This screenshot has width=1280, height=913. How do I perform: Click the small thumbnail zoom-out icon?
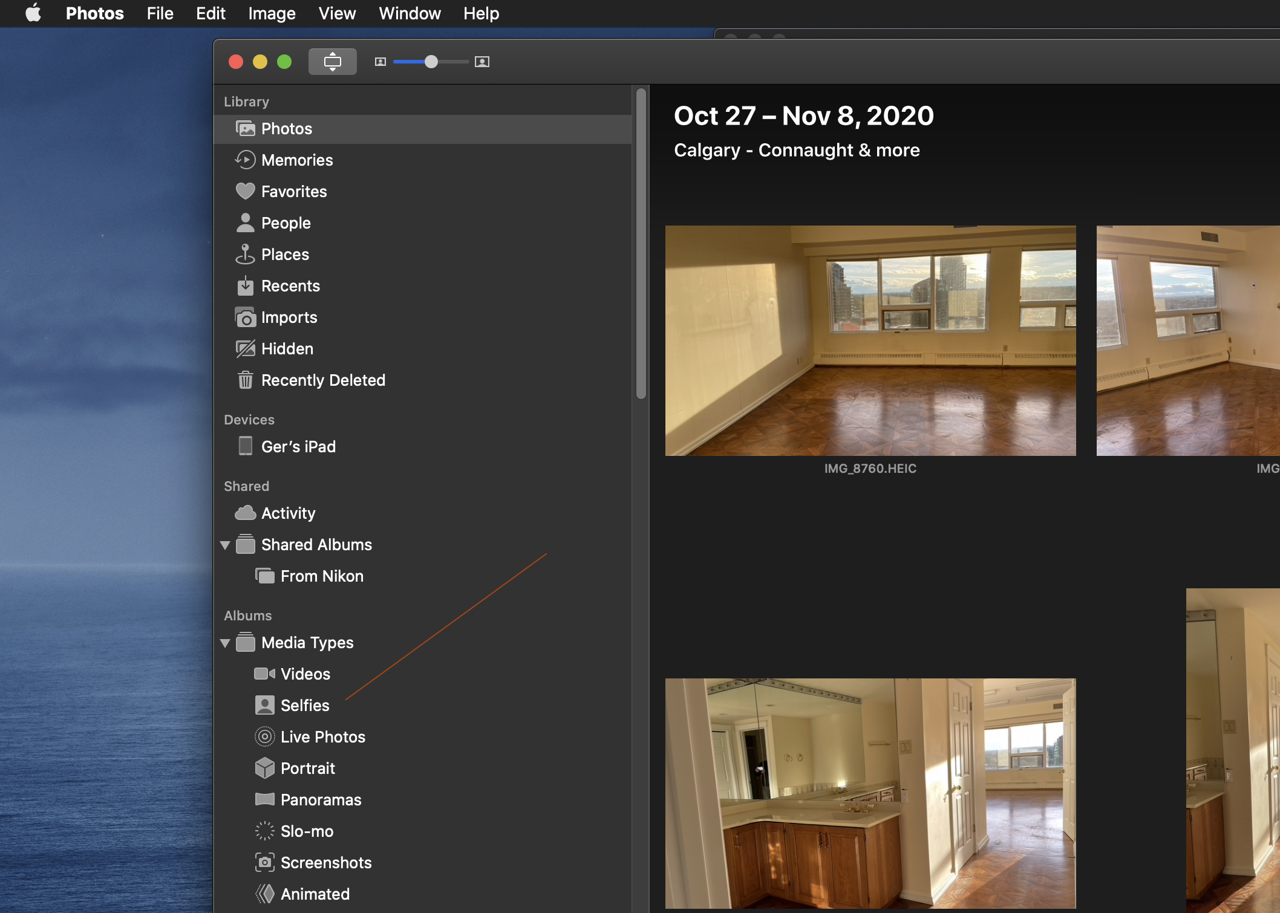coord(380,62)
